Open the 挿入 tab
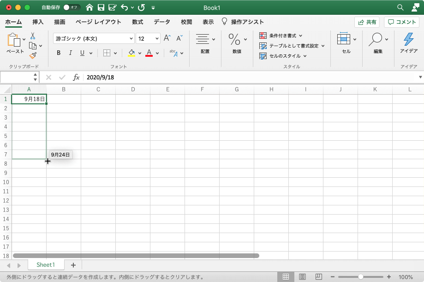Image resolution: width=424 pixels, height=282 pixels. [x=38, y=22]
